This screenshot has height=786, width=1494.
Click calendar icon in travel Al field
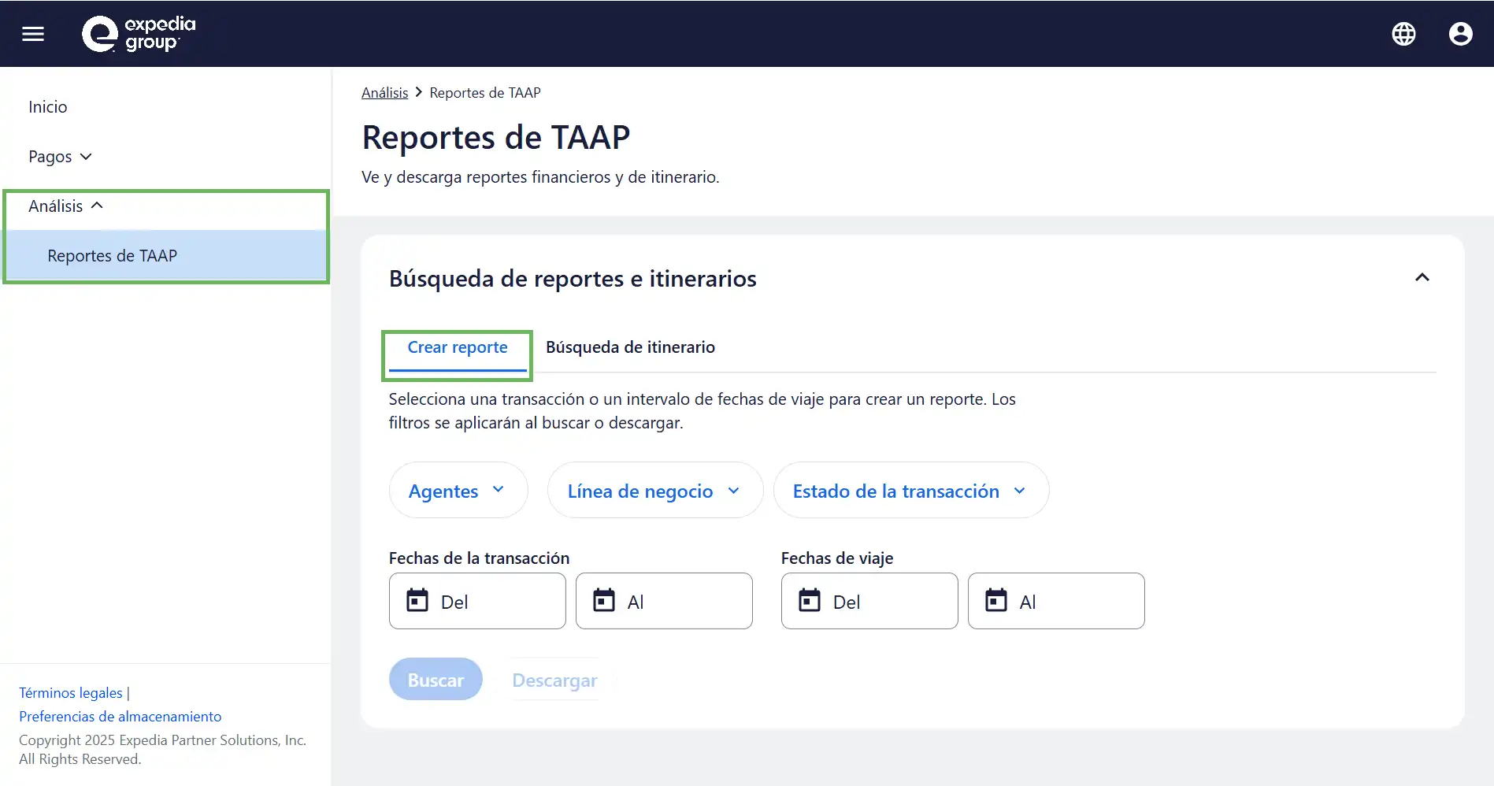click(x=996, y=601)
